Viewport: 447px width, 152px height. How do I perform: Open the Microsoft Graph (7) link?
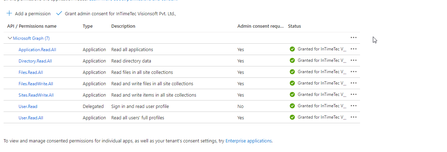point(31,38)
